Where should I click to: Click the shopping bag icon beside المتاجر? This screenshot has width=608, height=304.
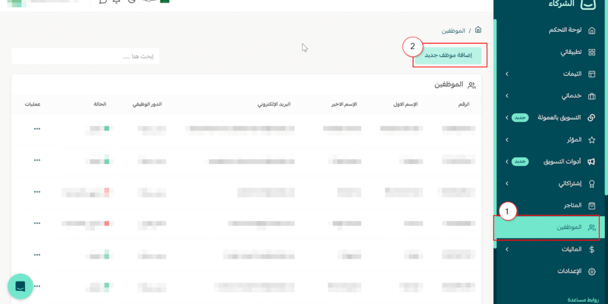(x=591, y=206)
